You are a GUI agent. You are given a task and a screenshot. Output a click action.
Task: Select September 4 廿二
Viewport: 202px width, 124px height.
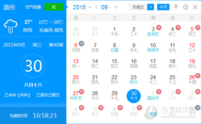coord(172,32)
